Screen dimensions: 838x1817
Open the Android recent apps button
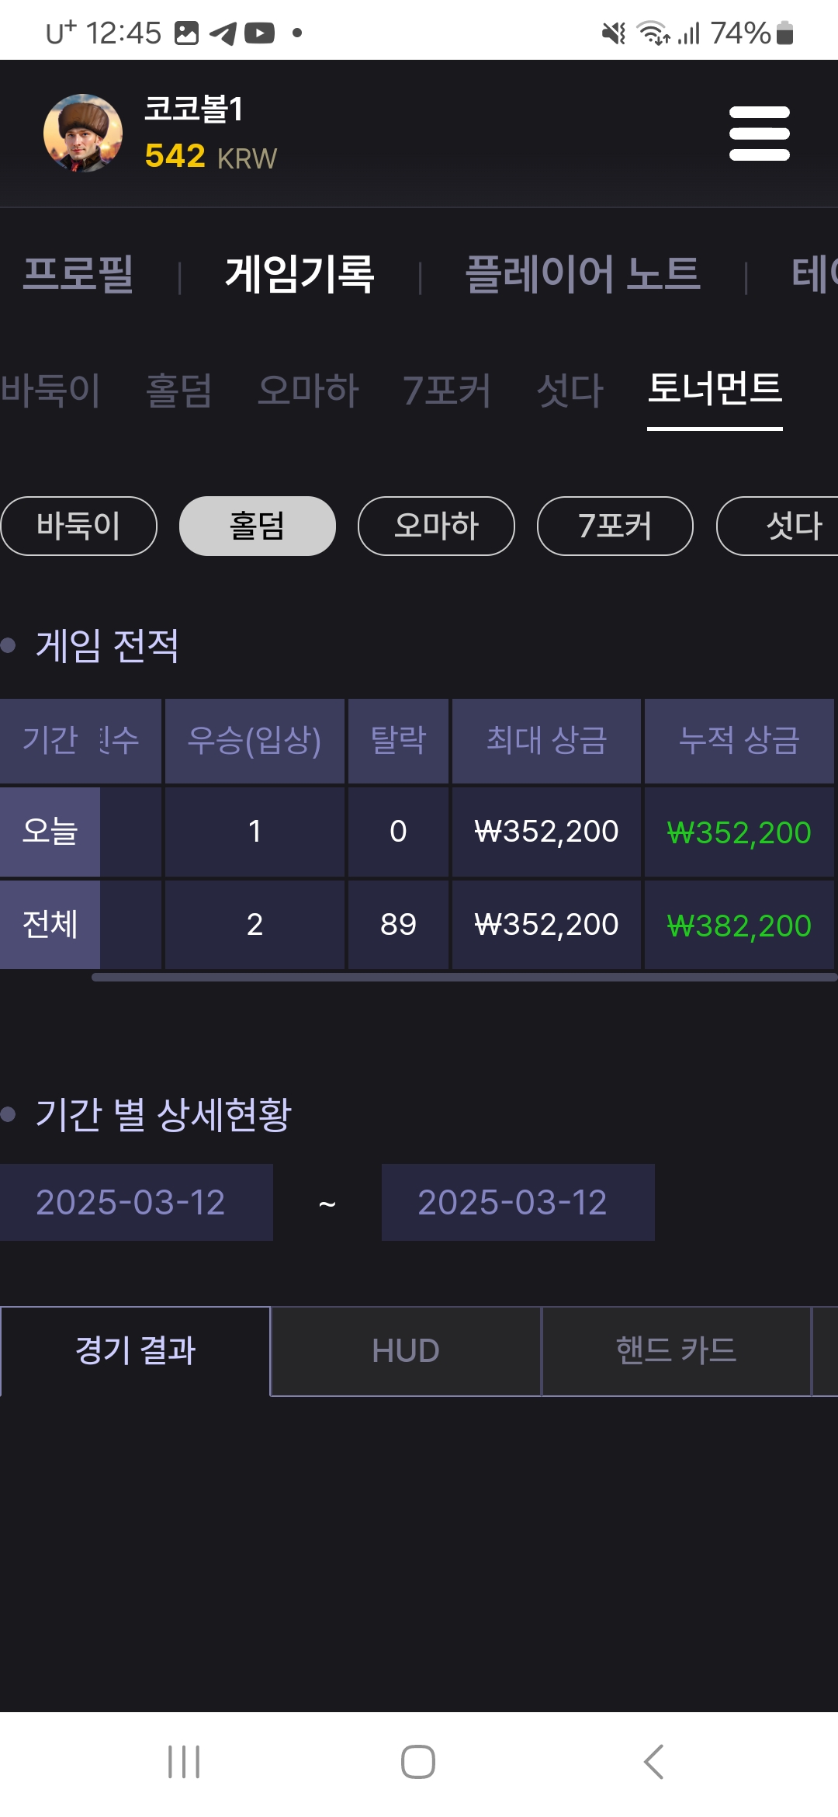(184, 1761)
